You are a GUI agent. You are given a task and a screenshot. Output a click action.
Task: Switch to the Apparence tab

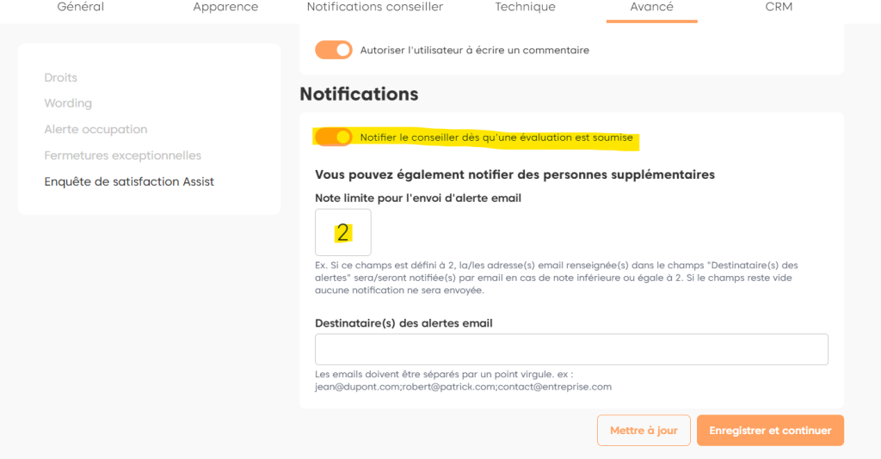(225, 7)
